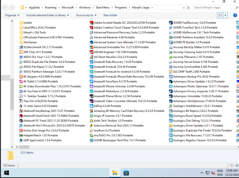The height and width of the screenshot is (178, 239).
Task: Select the Ankh Tech Toolbox icon
Action: point(92,121)
